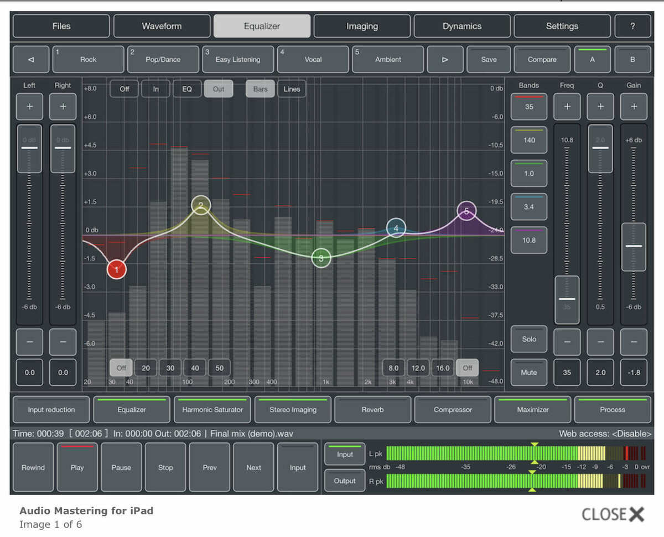
Task: Click the Right channel gain slider
Action: [63, 148]
